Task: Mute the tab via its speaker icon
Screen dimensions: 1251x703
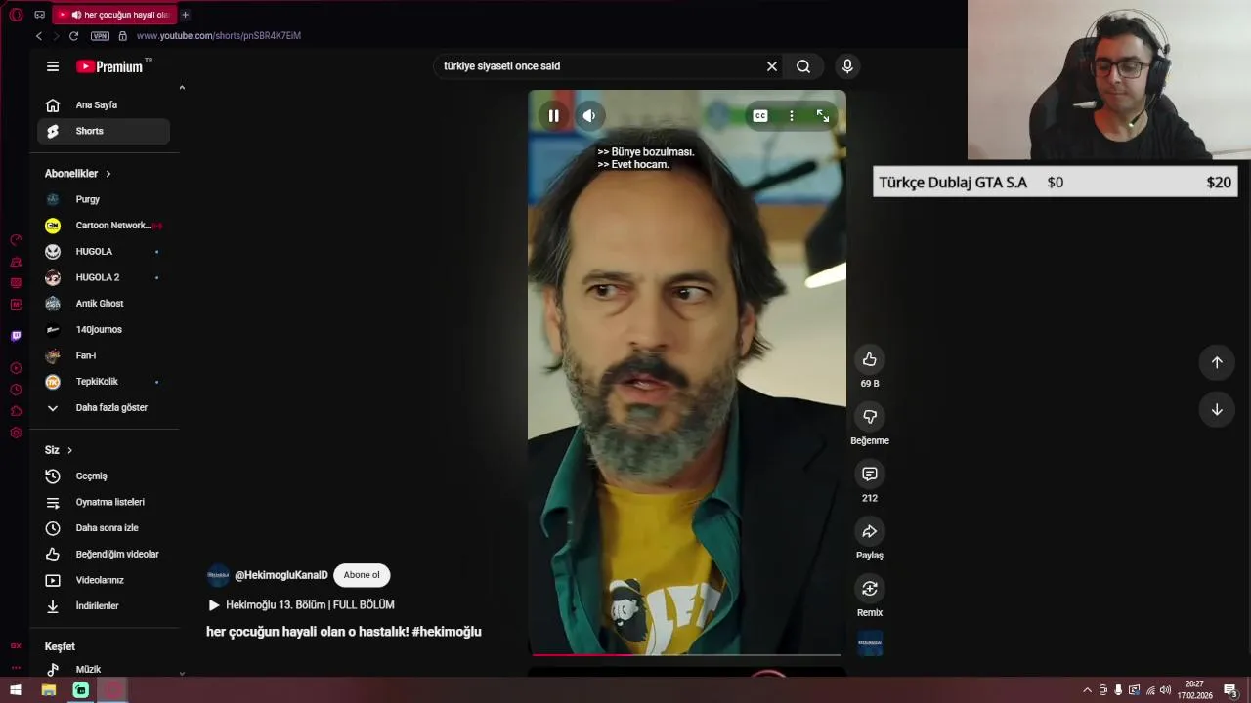Action: pos(76,15)
